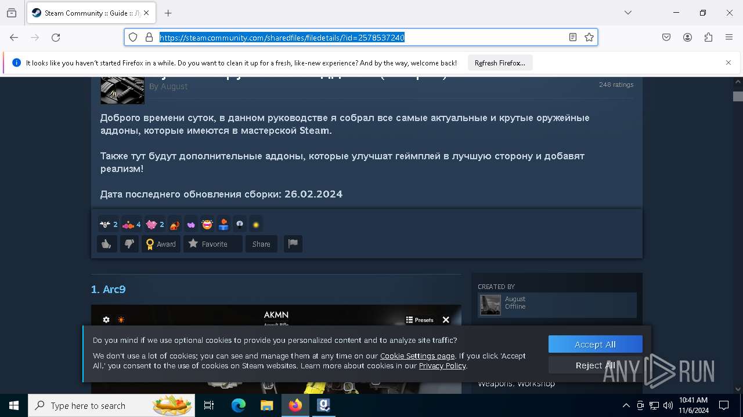
Task: Show hidden system tray icons
Action: click(626, 405)
